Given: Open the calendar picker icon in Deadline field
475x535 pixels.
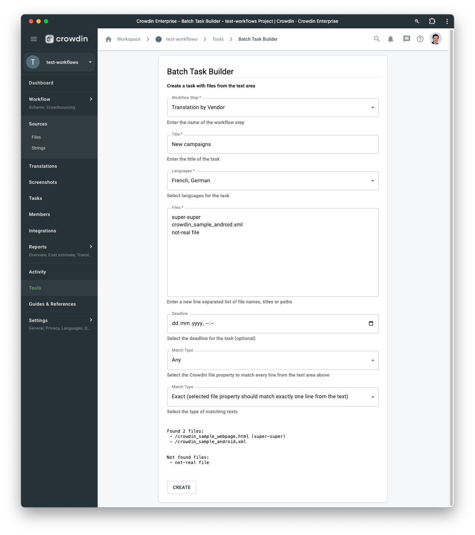Looking at the screenshot, I should [x=371, y=324].
